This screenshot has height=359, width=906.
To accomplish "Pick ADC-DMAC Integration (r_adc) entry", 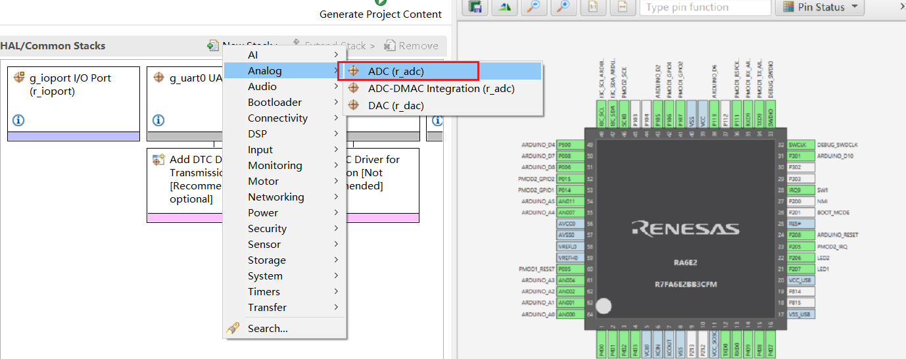I will tap(441, 88).
